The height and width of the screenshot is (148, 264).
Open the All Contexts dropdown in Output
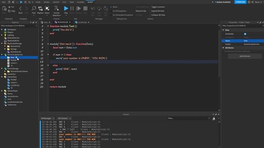[x=64, y=118]
